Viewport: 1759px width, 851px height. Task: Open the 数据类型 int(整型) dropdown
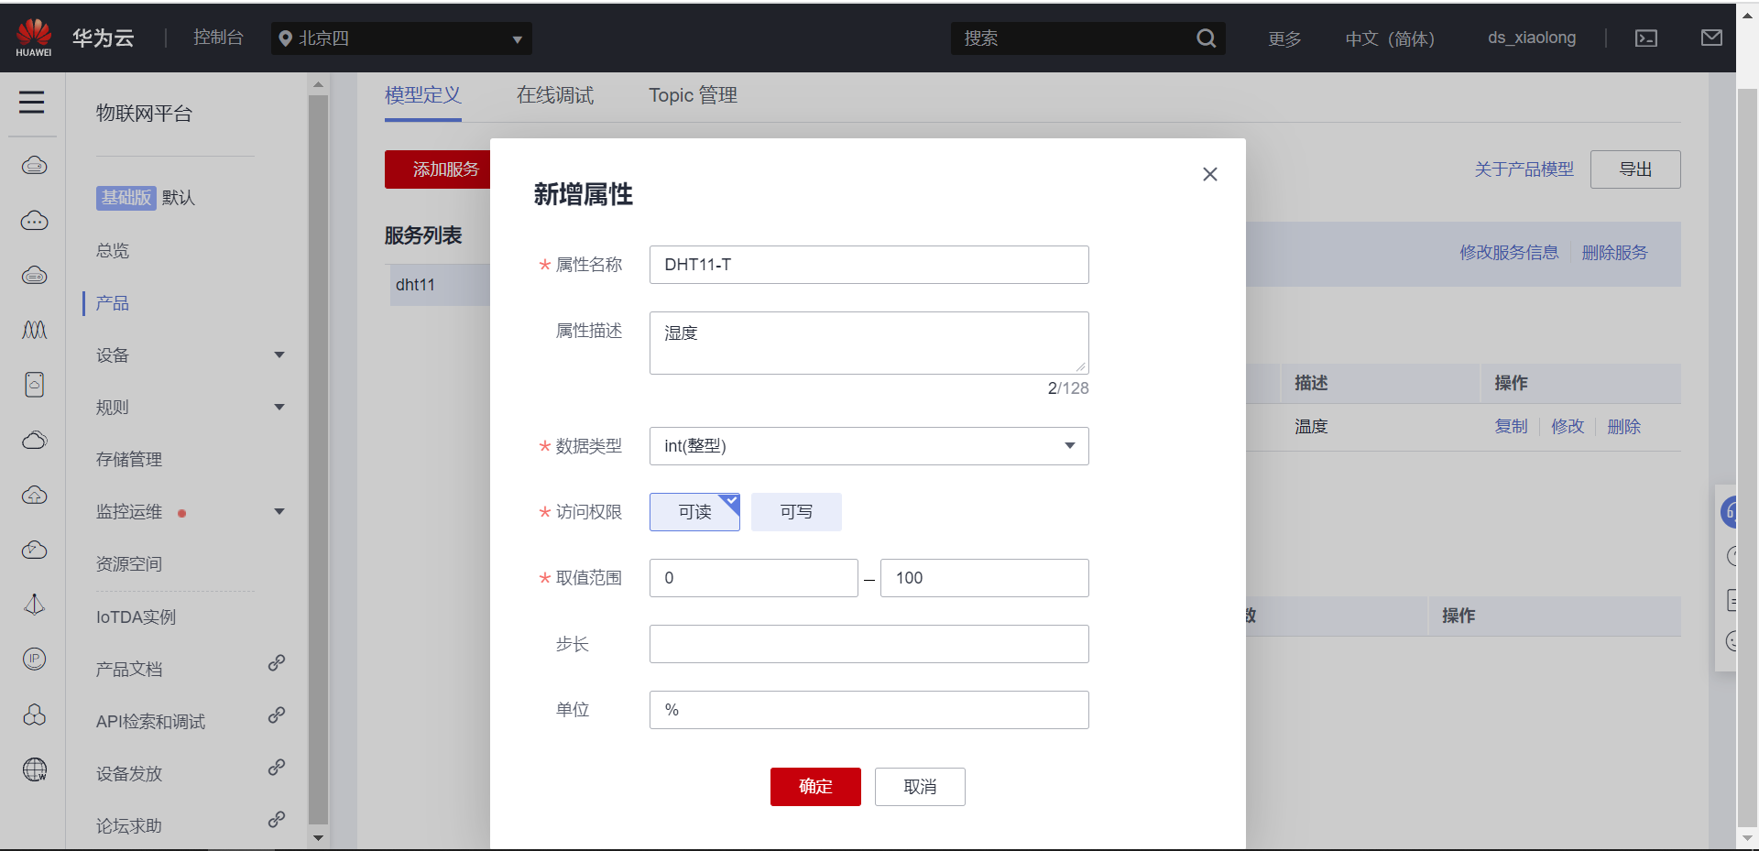[869, 446]
